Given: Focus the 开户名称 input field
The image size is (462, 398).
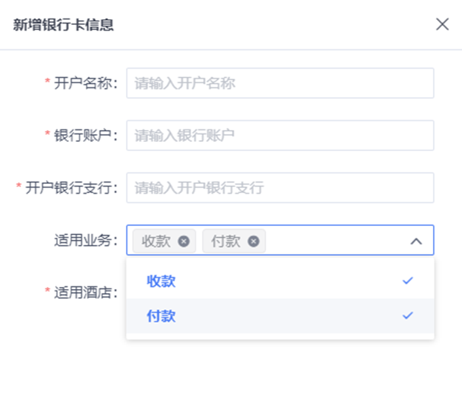Looking at the screenshot, I should click(x=280, y=83).
